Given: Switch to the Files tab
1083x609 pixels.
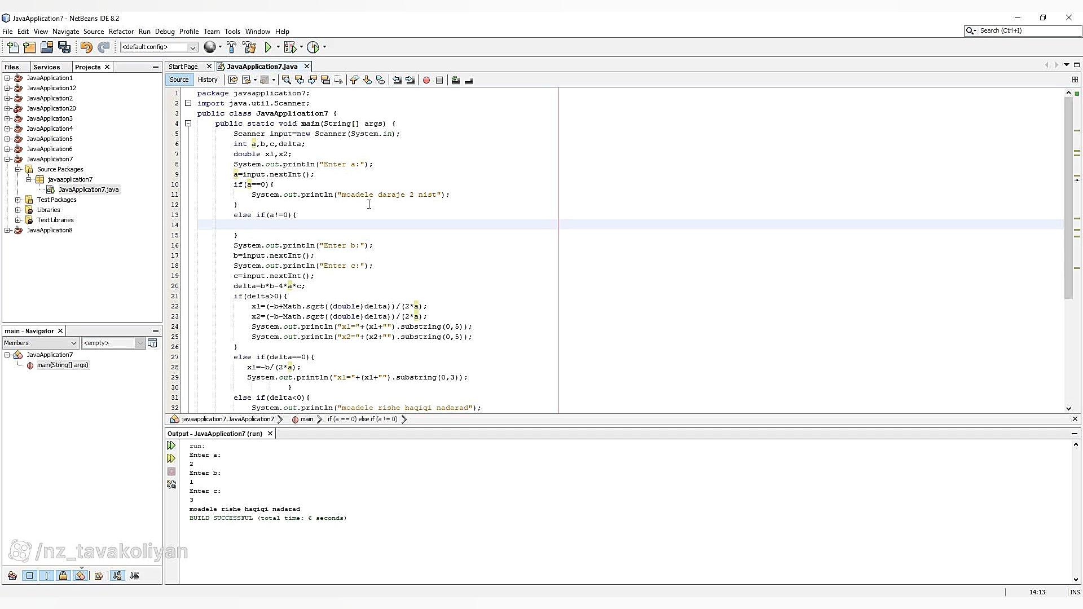Looking at the screenshot, I should point(11,67).
